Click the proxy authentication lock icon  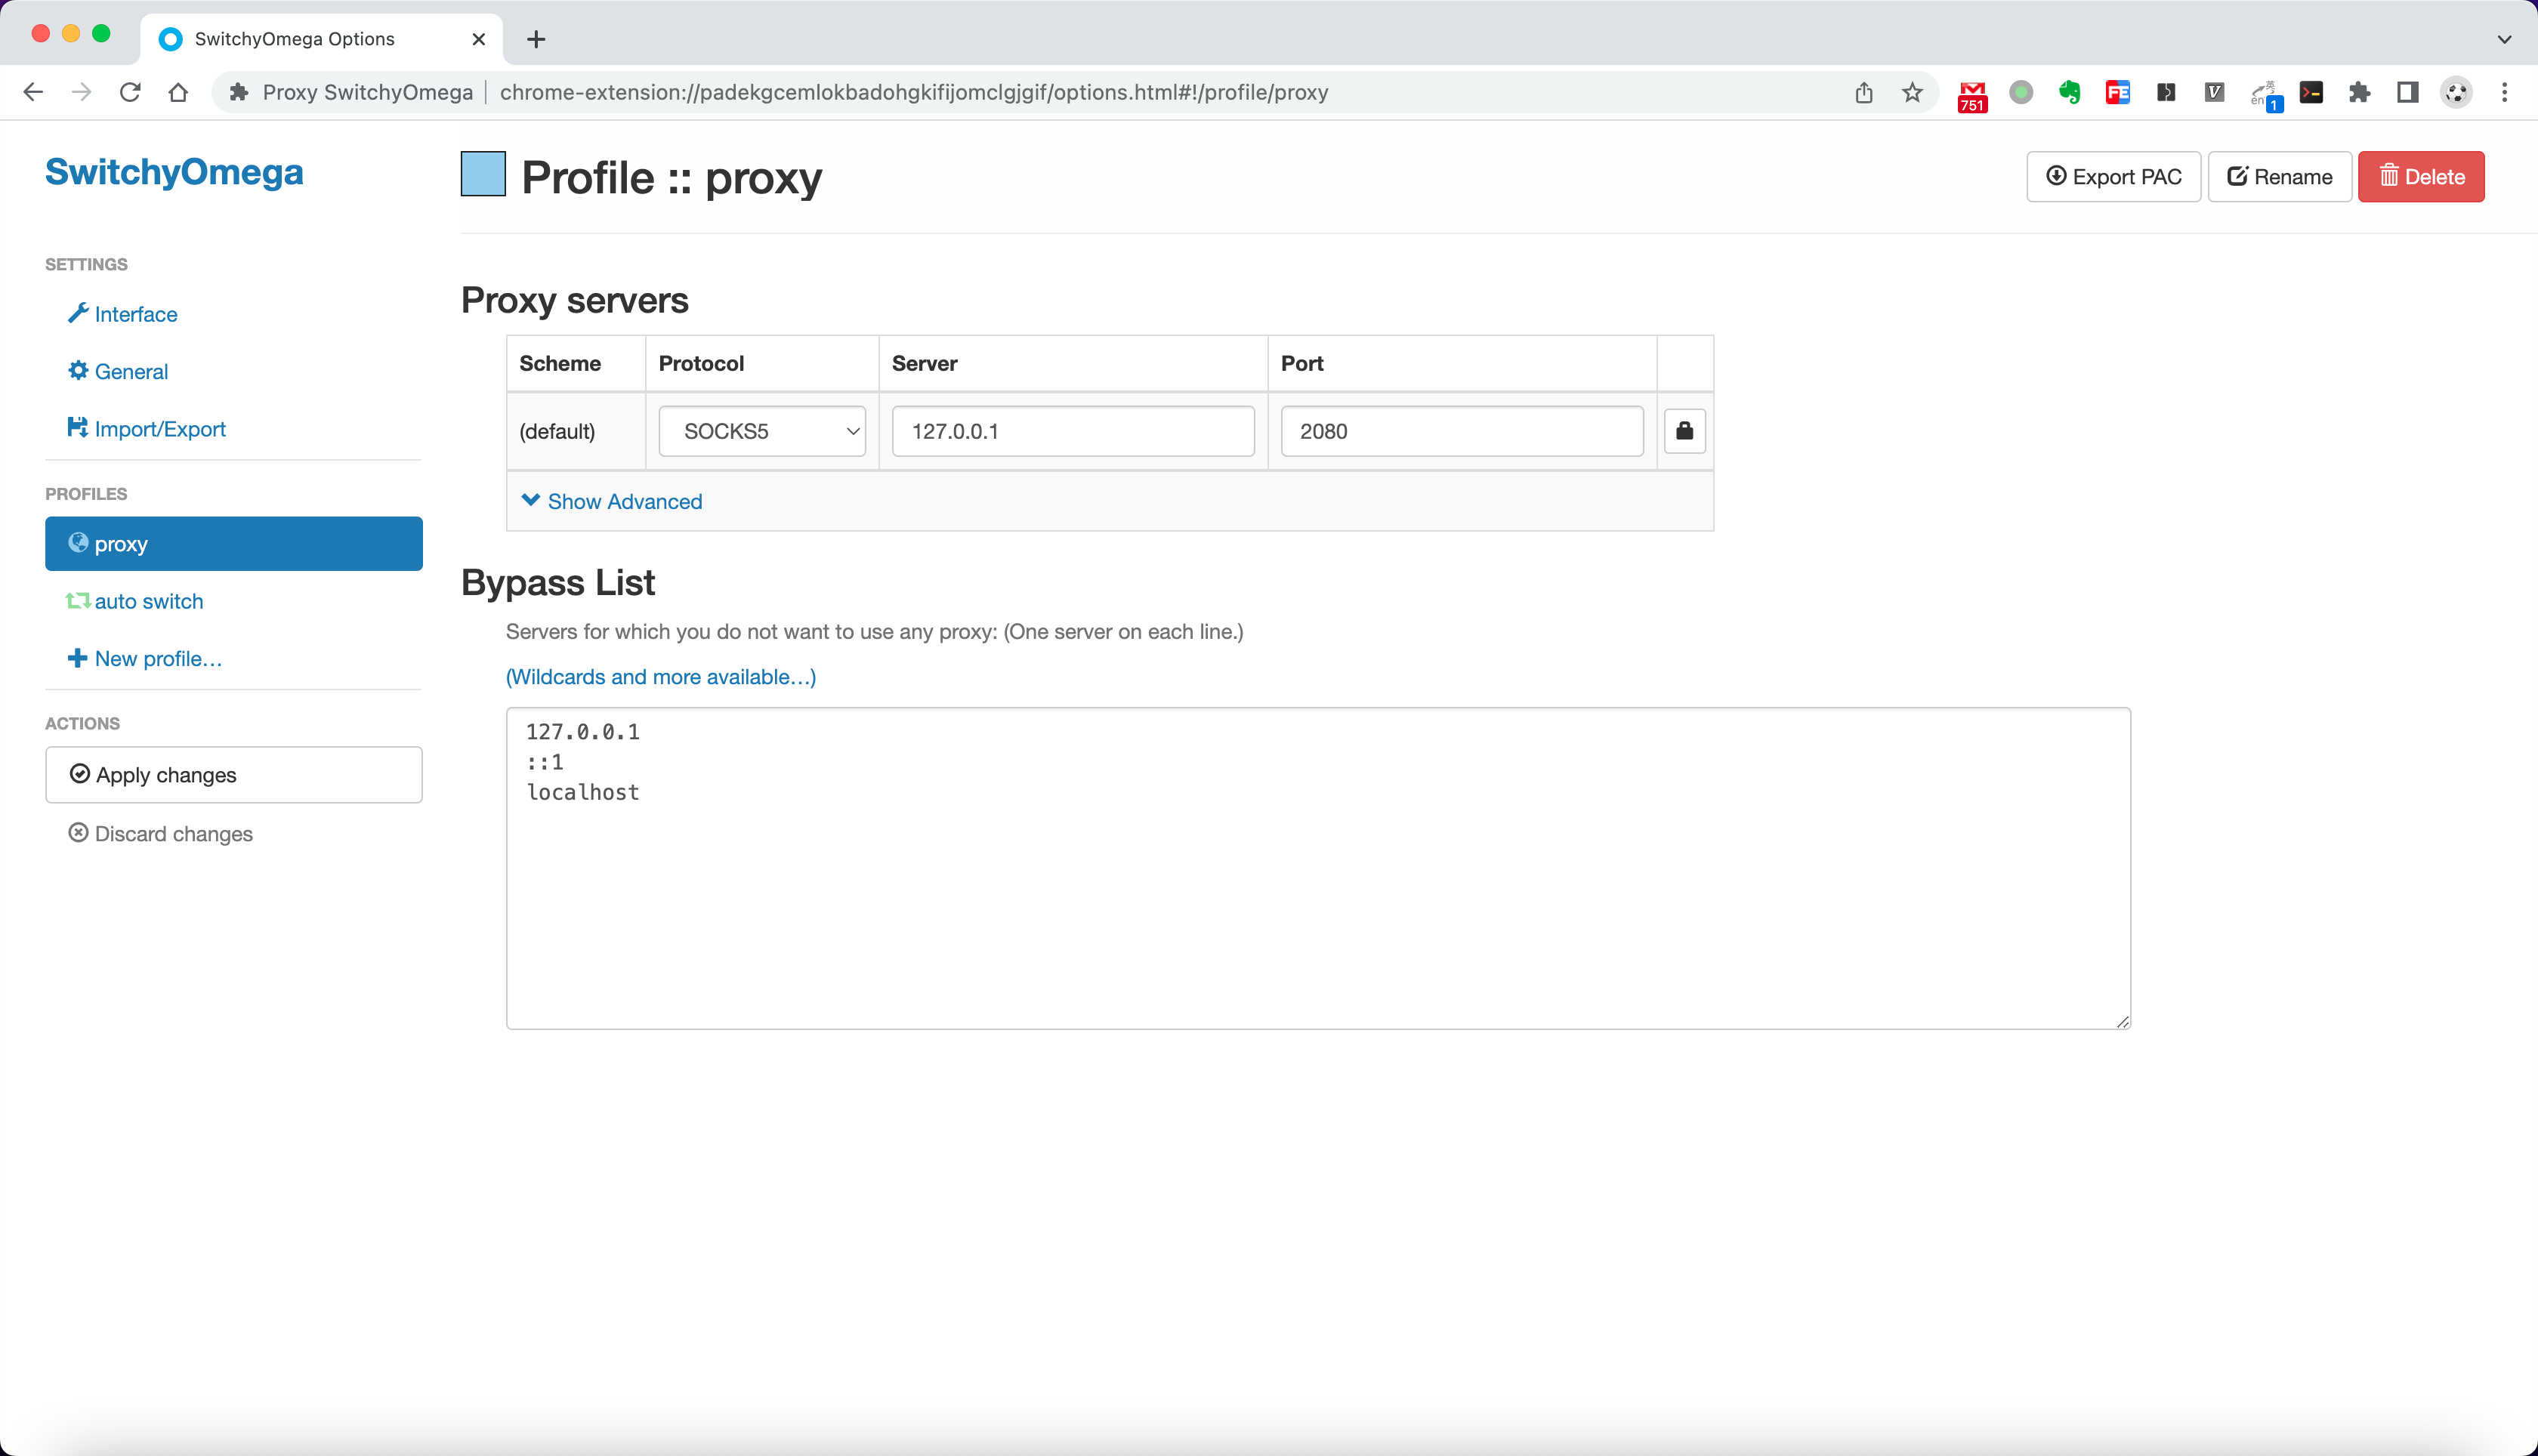point(1684,431)
